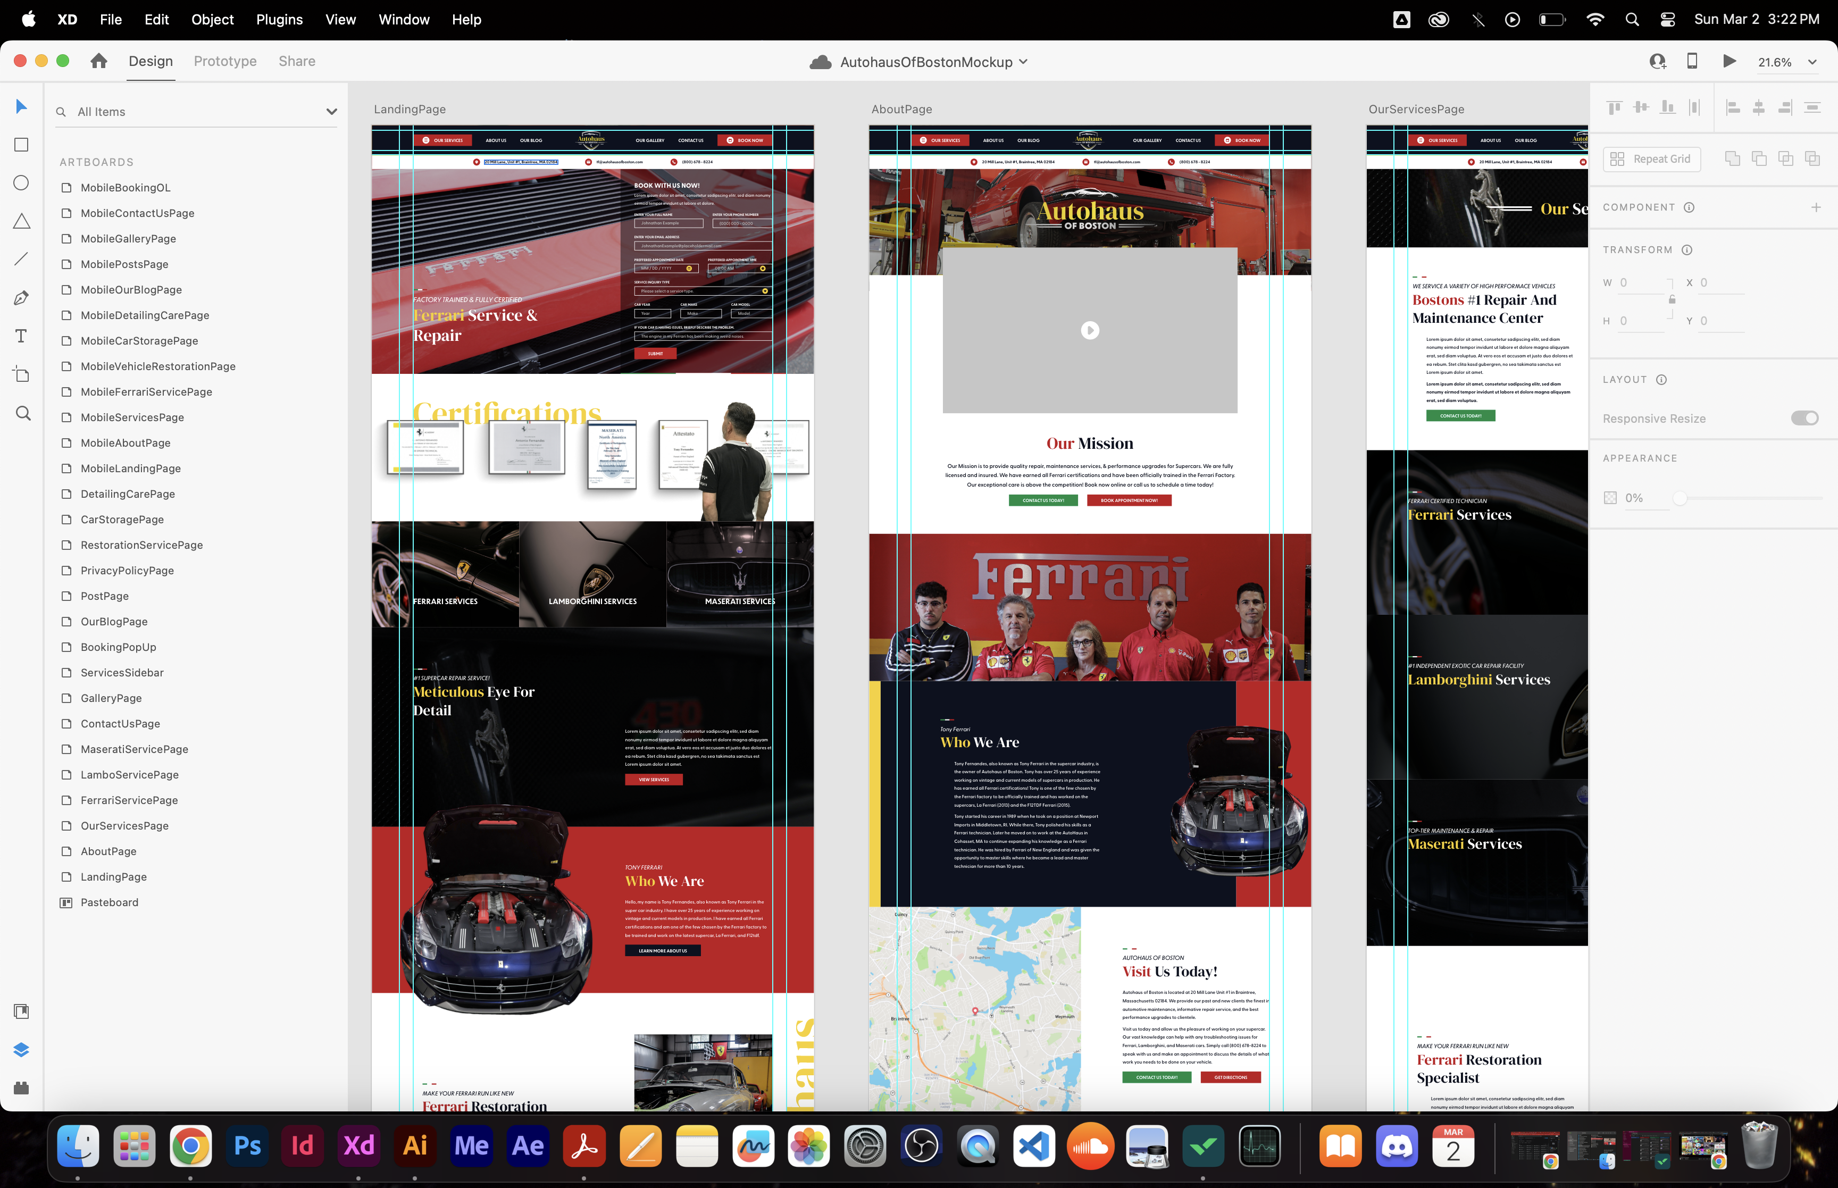Switch to the Prototype tab

click(225, 62)
